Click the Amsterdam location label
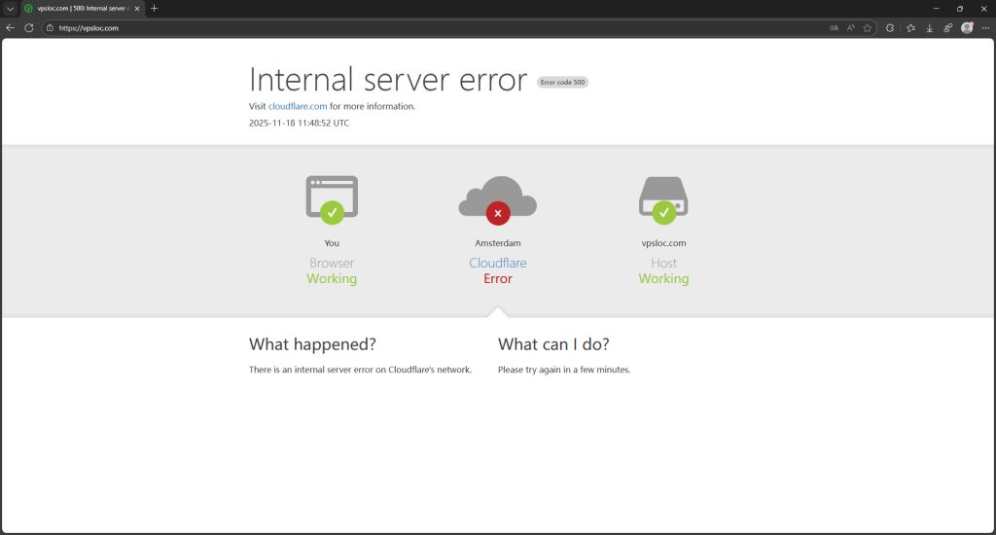The image size is (996, 535). 498,243
